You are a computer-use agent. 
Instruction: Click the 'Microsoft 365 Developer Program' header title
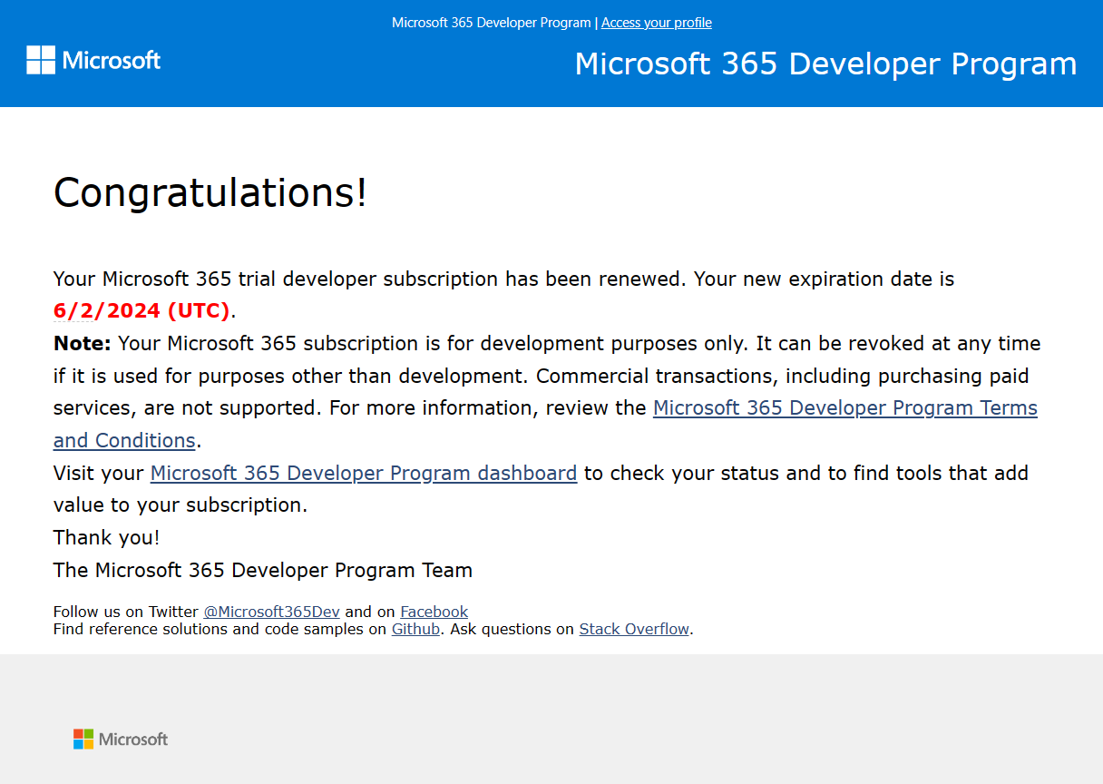click(825, 64)
